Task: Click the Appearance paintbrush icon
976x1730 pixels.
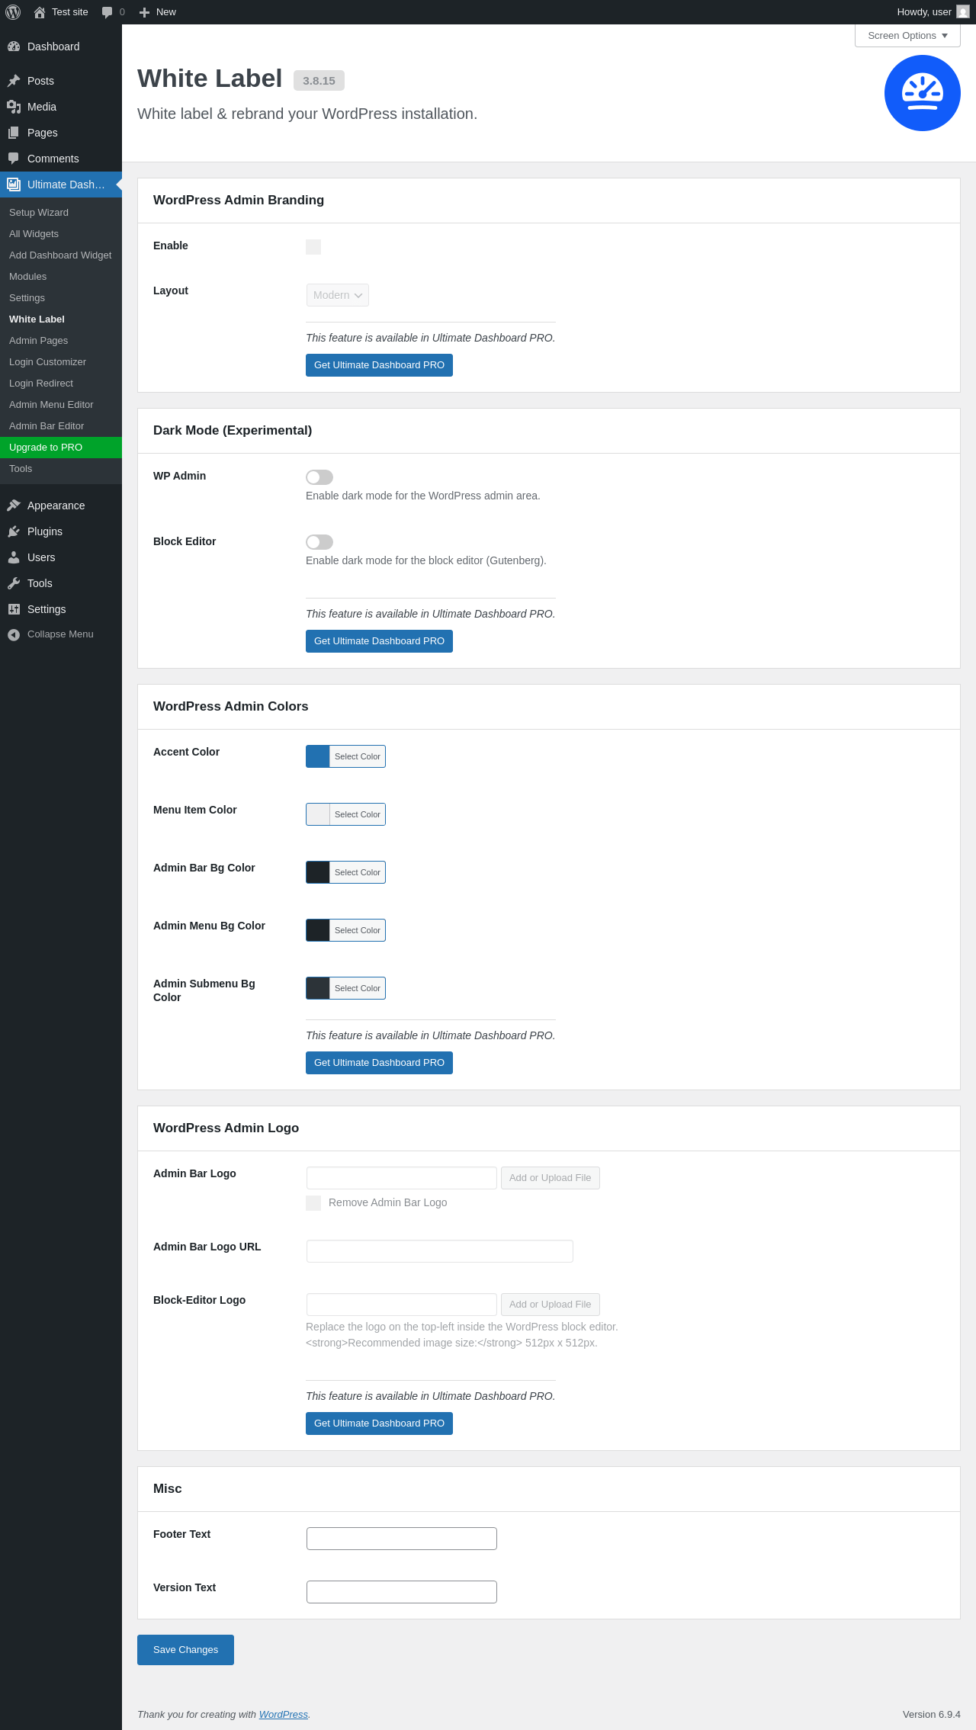Action: click(x=14, y=506)
